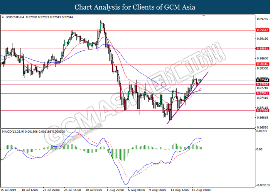
Task: Click the chart title 'Chart Analysis for Clients of GCM Asia'
Action: click(135, 7)
